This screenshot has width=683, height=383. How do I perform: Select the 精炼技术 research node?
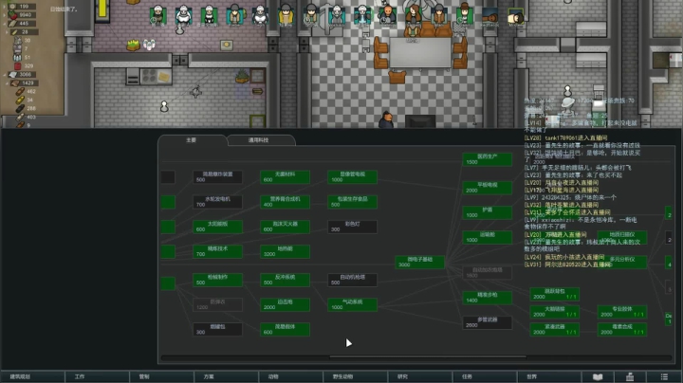[218, 251]
